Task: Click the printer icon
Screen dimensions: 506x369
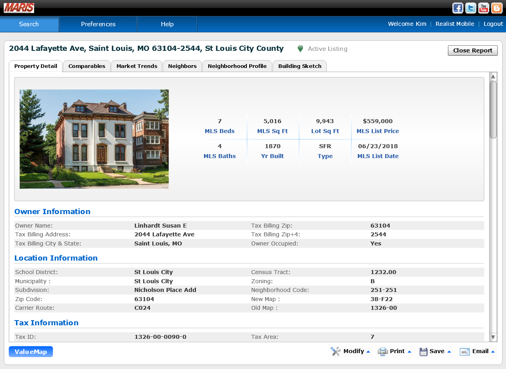Action: click(382, 352)
